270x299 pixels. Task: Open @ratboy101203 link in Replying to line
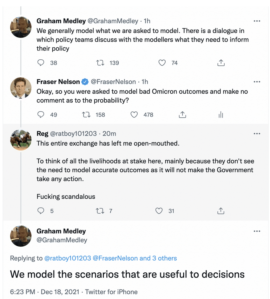coord(67,258)
